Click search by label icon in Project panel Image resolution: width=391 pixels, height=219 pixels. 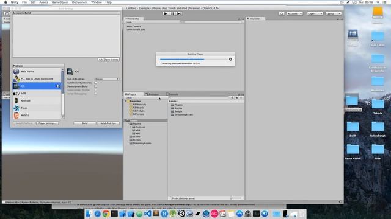coord(236,97)
